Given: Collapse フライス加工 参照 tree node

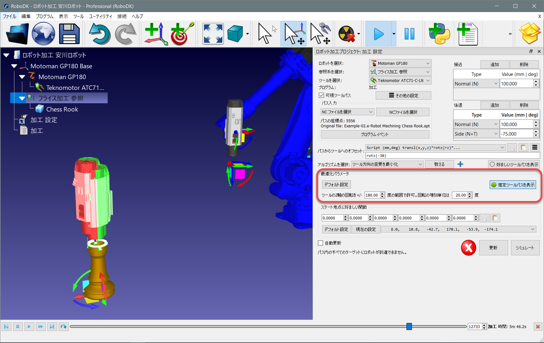Looking at the screenshot, I should pos(22,98).
